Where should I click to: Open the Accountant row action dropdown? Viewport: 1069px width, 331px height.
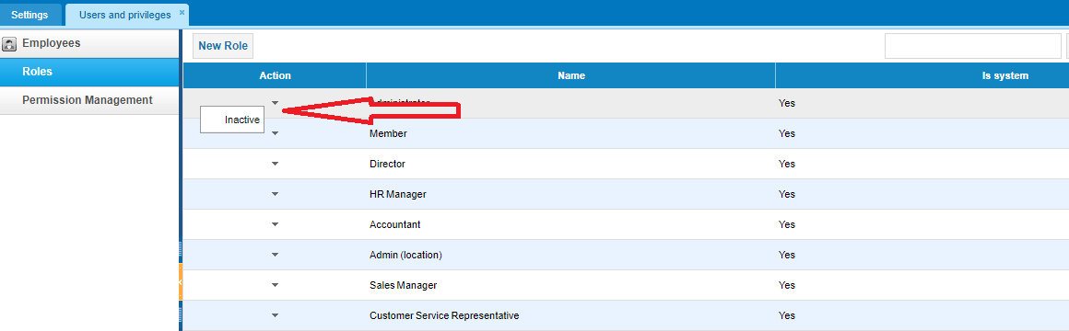[x=275, y=224]
